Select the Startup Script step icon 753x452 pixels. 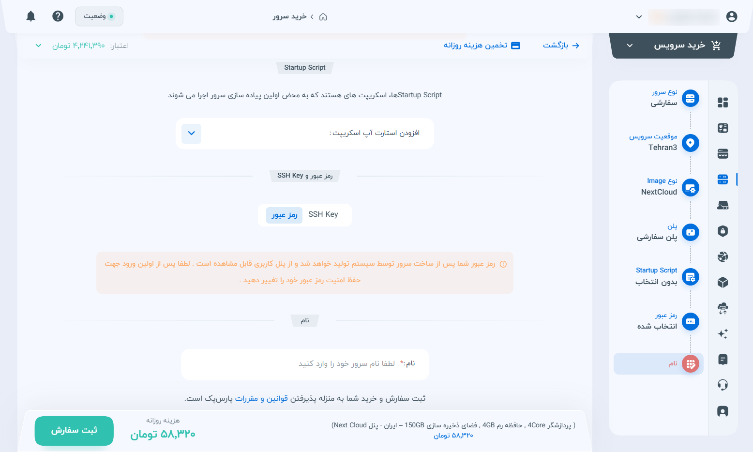click(691, 277)
